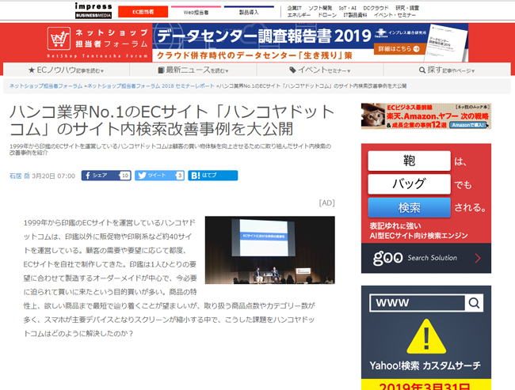
Task: Click the Amazonで購入 button in banner
Action: tap(468, 125)
